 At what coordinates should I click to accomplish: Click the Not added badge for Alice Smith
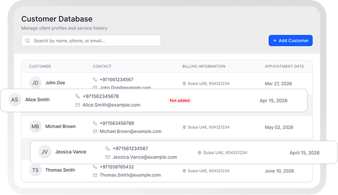coord(180,101)
